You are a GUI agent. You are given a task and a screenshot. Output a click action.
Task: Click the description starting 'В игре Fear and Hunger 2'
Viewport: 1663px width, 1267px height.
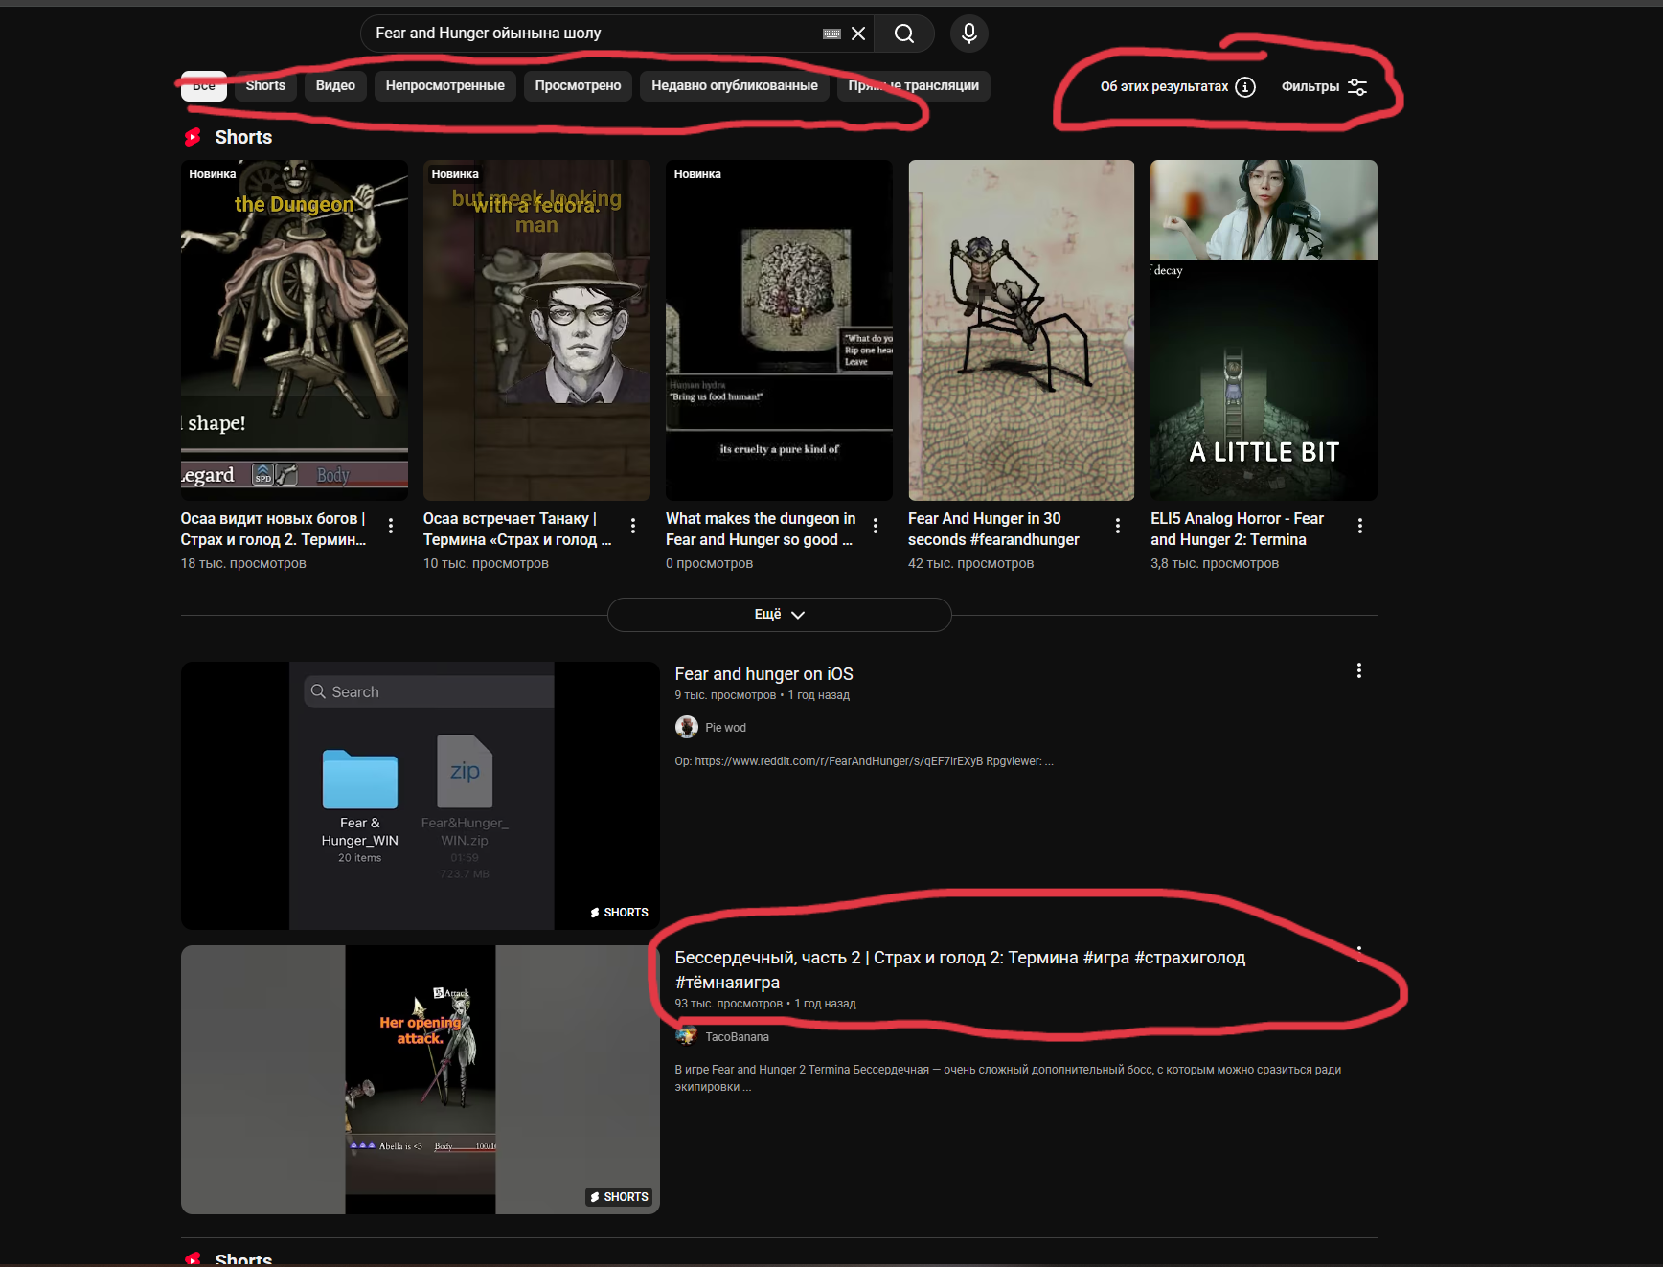pyautogui.click(x=1008, y=1078)
